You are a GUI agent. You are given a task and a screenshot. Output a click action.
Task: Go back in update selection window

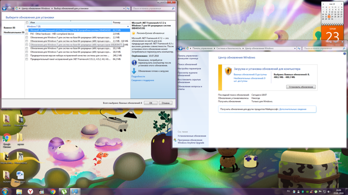tap(4, 8)
